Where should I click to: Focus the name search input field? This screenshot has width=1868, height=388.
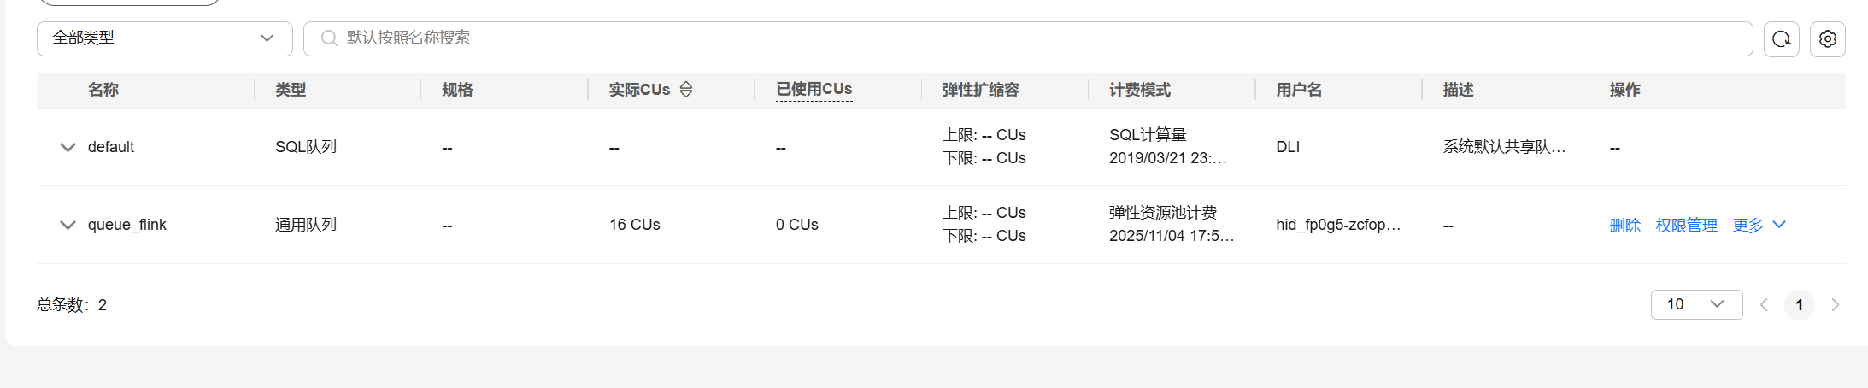click(x=1025, y=38)
